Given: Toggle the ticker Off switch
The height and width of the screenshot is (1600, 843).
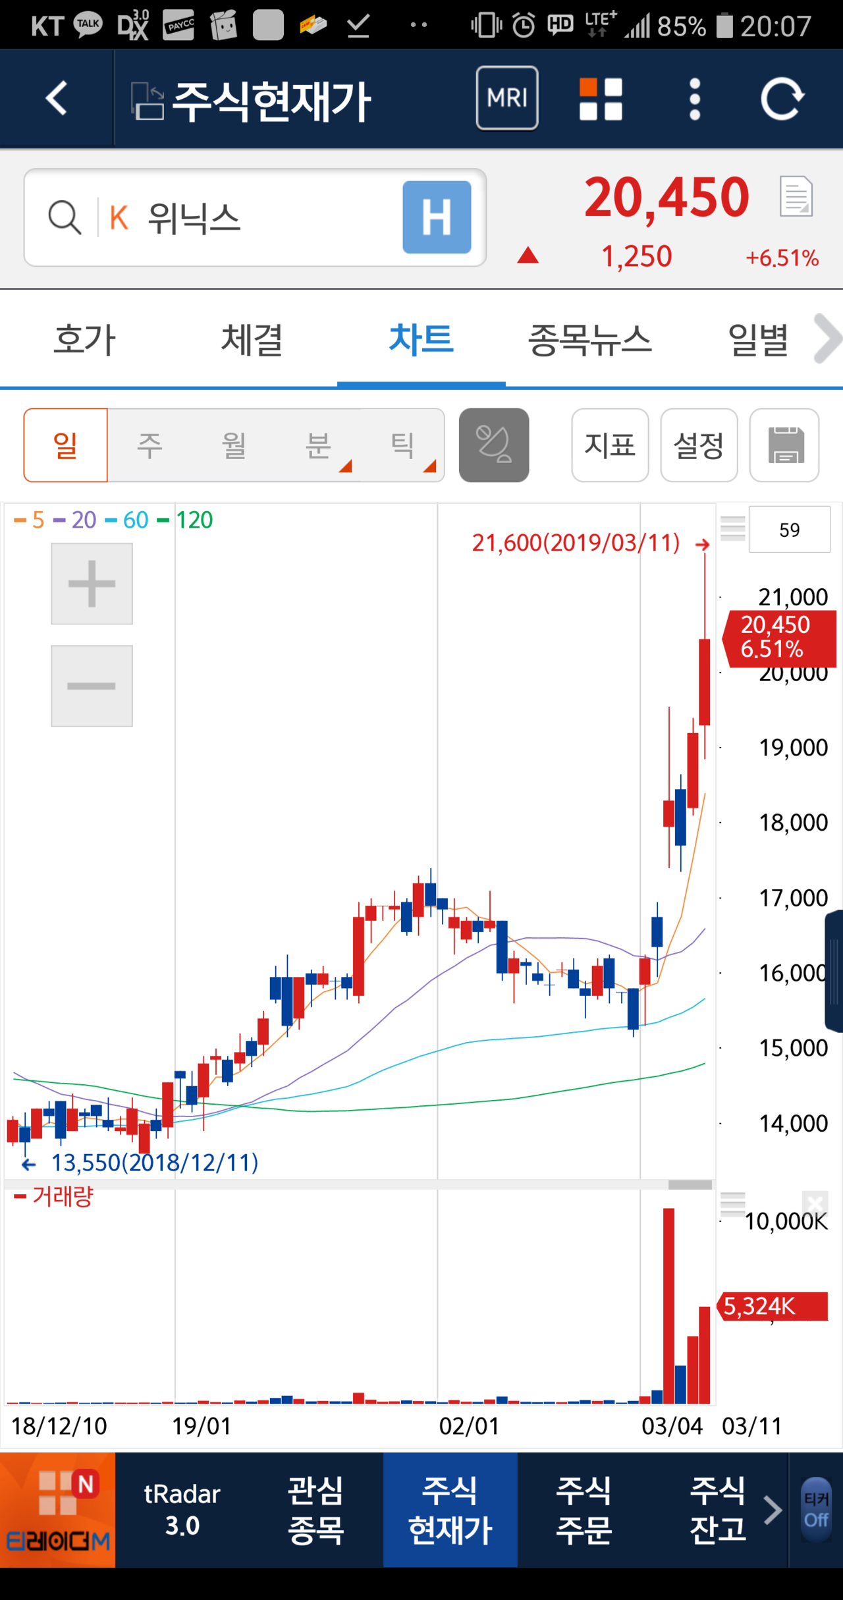Looking at the screenshot, I should click(815, 1510).
